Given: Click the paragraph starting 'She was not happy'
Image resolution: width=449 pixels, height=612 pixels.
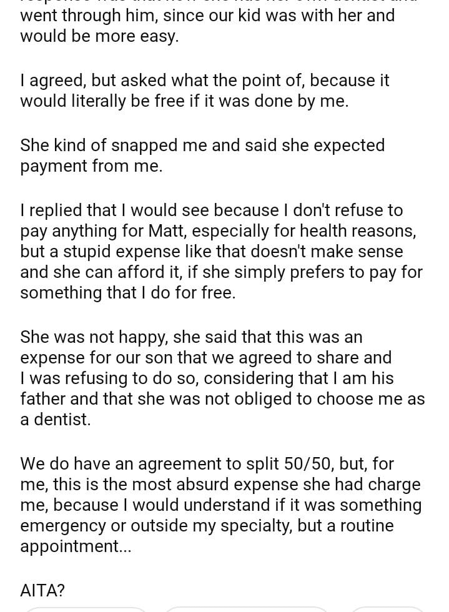Looking at the screenshot, I should 221,378.
